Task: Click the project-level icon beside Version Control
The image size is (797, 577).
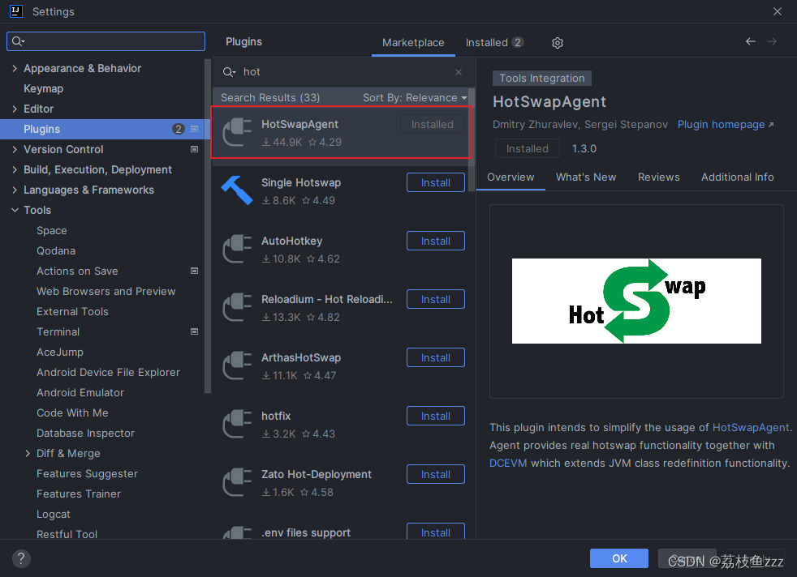Action: click(194, 149)
